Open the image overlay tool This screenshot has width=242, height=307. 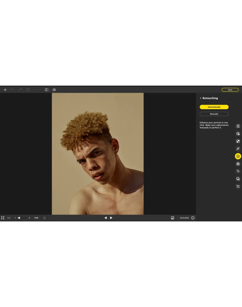[x=238, y=179]
